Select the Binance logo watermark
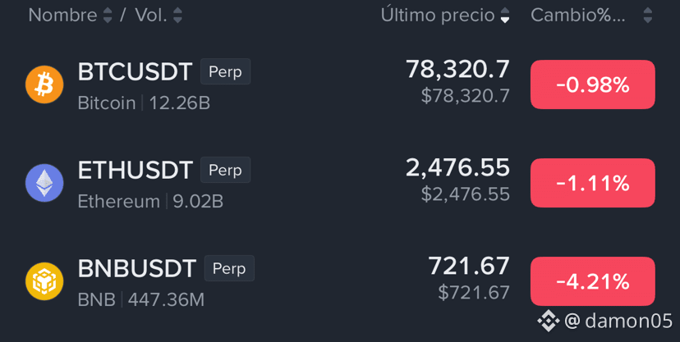This screenshot has height=342, width=680. (549, 321)
